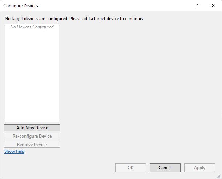Click the X icon in the title bar

point(213,5)
